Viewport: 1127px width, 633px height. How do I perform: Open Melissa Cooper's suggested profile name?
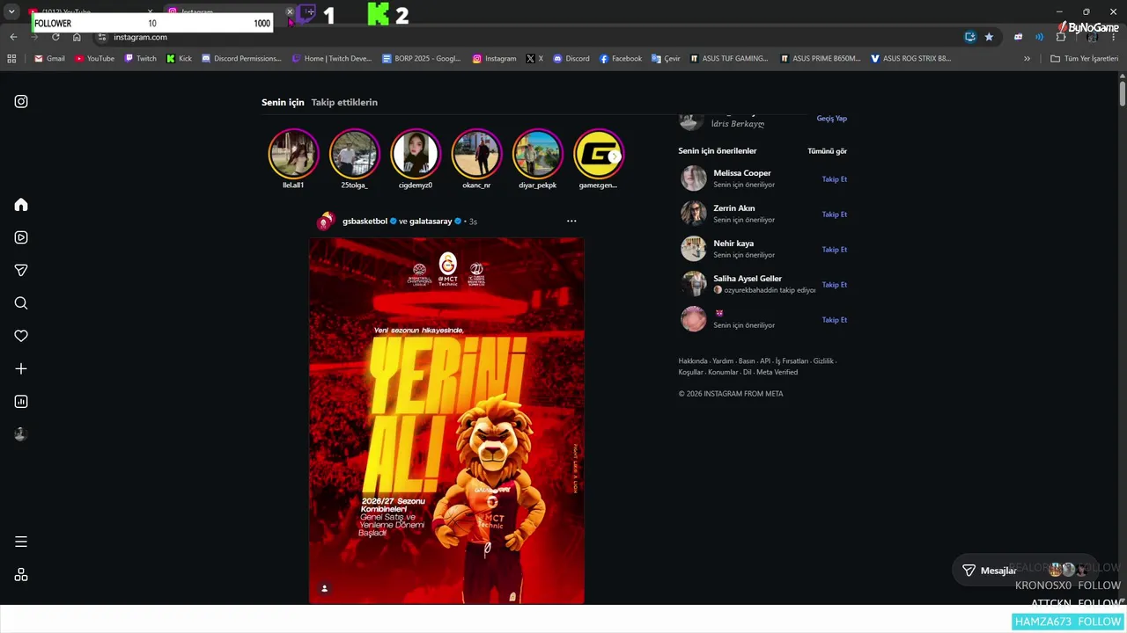tap(742, 173)
